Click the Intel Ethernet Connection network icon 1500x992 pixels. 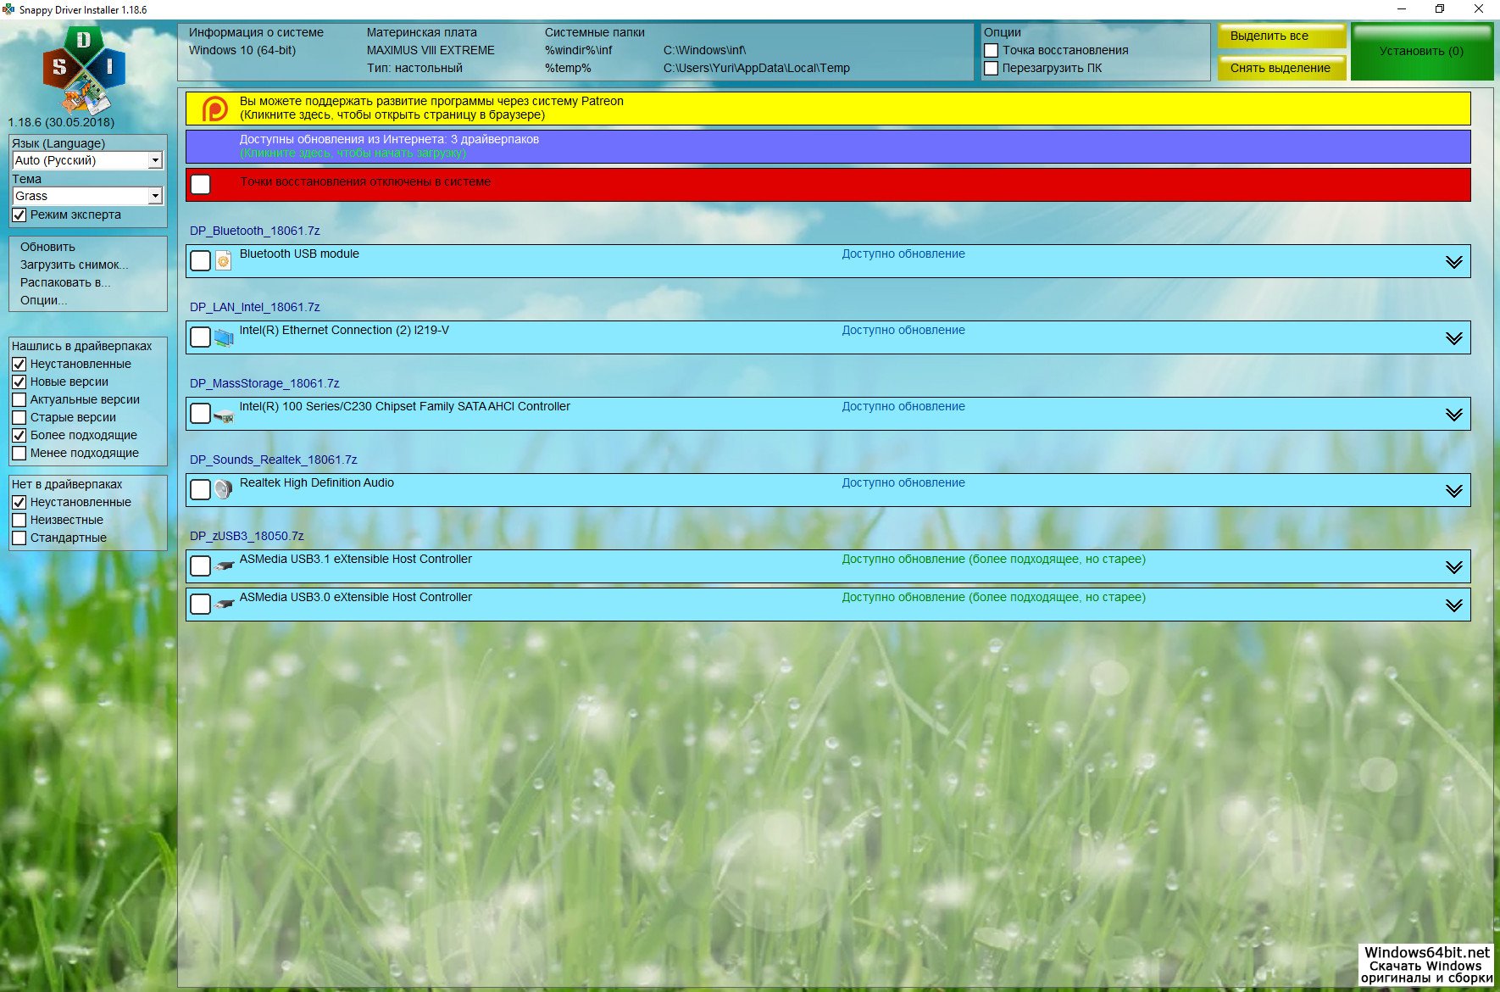click(x=223, y=337)
